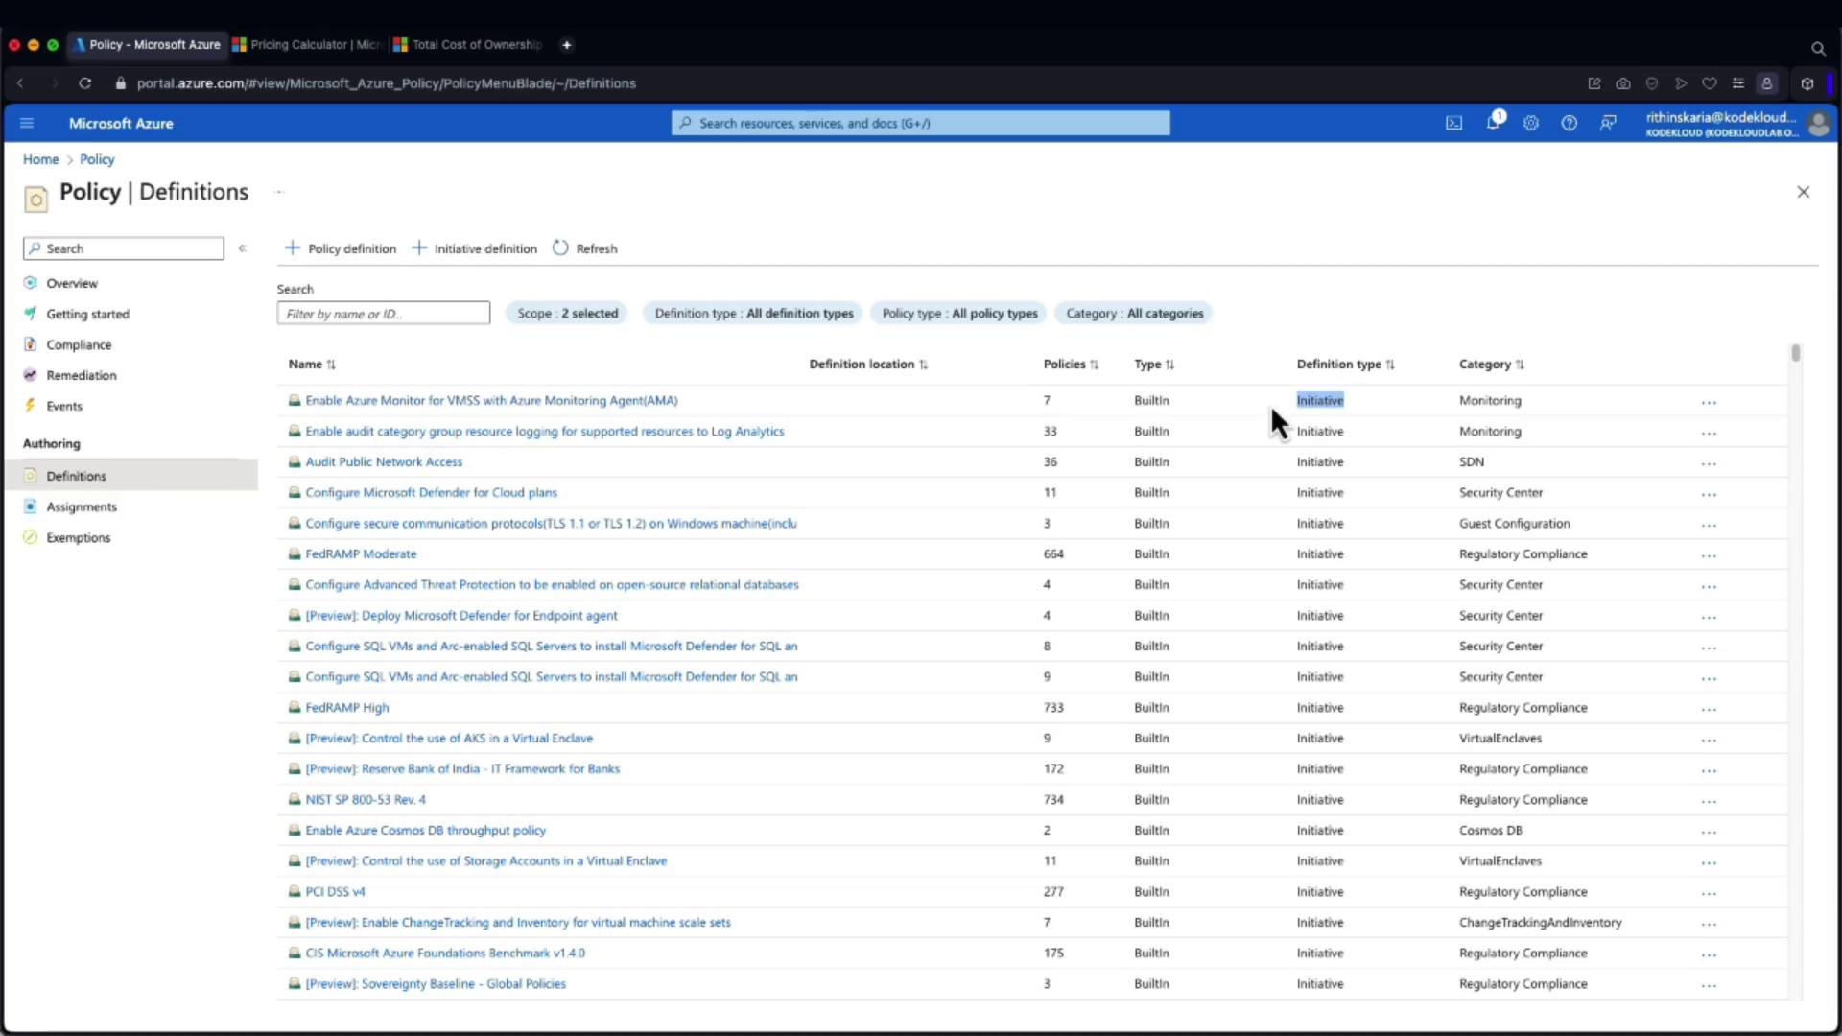The width and height of the screenshot is (1842, 1036).
Task: Open the feedback icon in header
Action: 1608,123
